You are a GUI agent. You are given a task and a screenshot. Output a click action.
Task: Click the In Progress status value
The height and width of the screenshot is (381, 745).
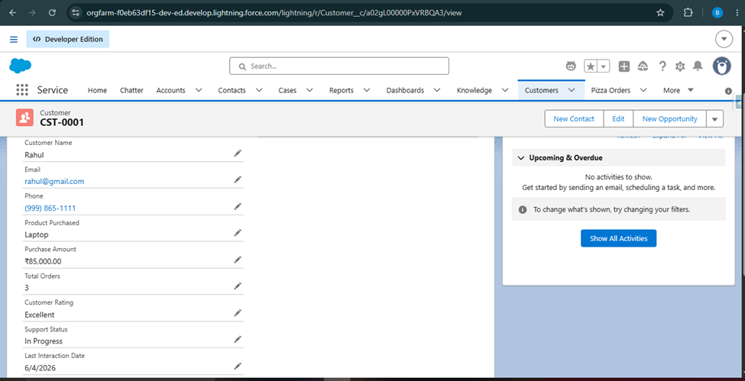(44, 341)
